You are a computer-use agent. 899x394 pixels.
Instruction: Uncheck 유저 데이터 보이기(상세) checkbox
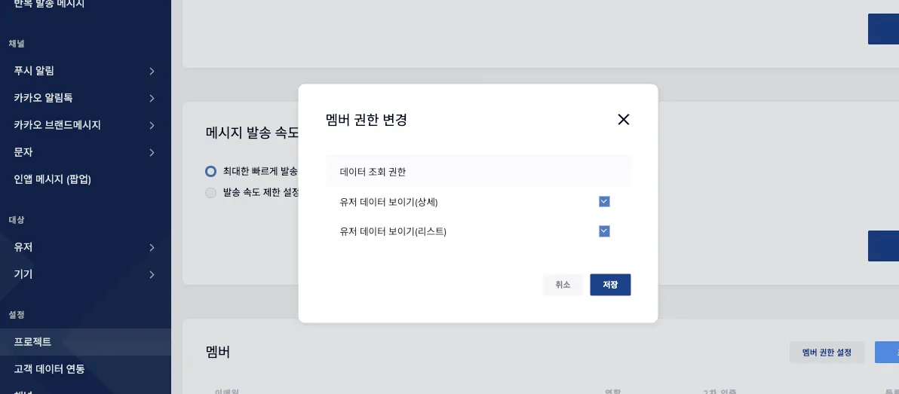click(x=603, y=202)
